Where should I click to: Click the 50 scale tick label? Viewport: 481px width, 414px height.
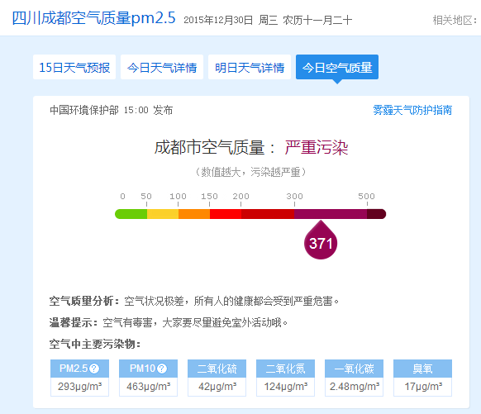pyautogui.click(x=146, y=197)
